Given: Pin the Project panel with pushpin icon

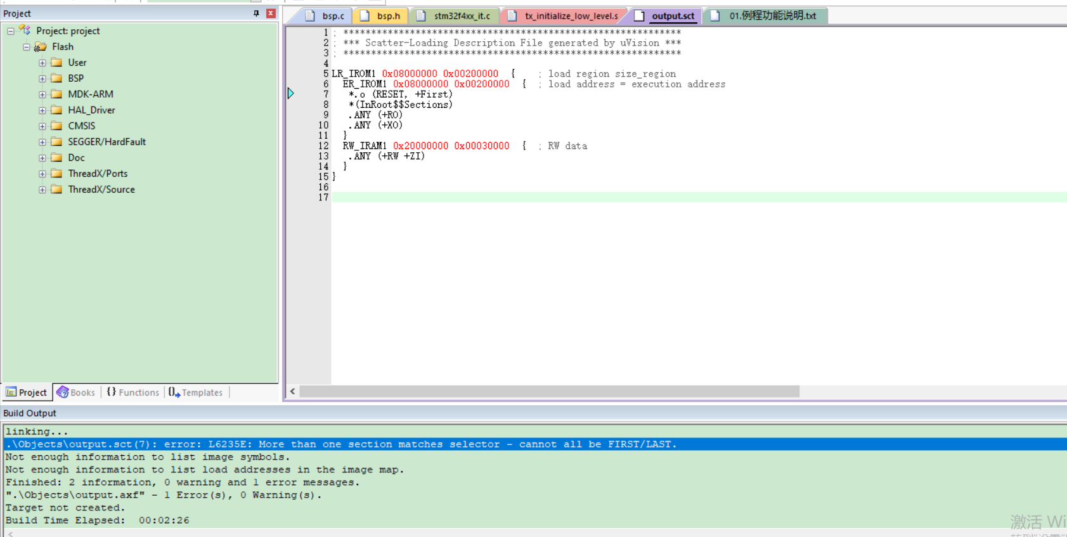Looking at the screenshot, I should (256, 13).
